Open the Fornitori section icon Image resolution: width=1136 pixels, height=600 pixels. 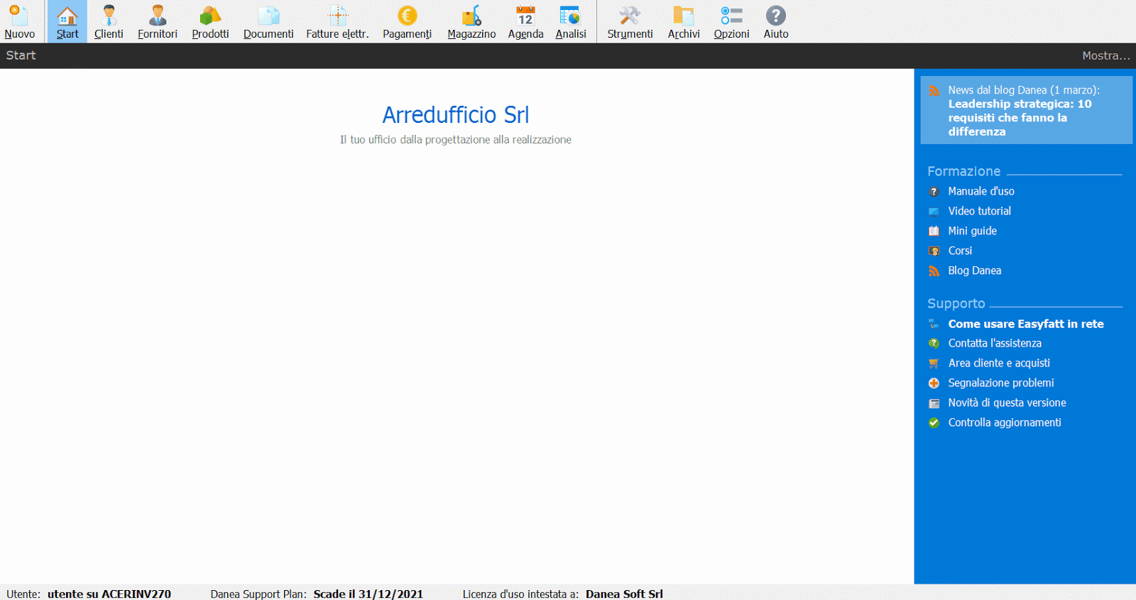[158, 16]
